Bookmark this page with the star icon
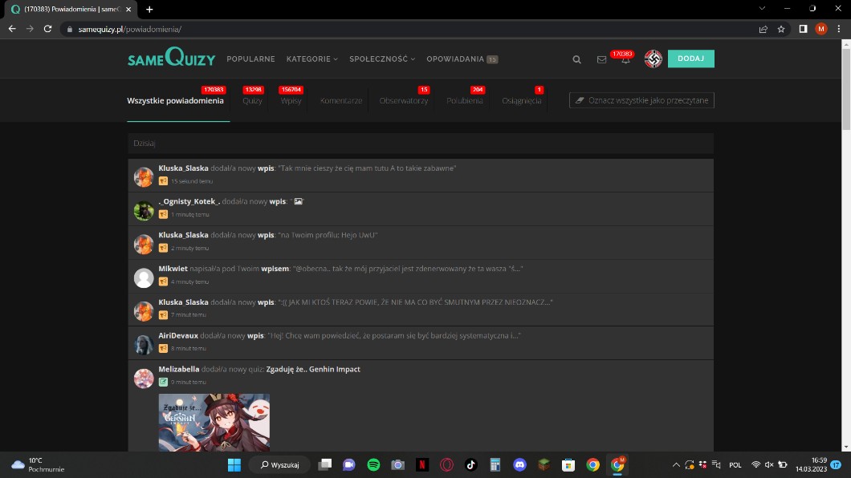851x478 pixels. (x=781, y=29)
